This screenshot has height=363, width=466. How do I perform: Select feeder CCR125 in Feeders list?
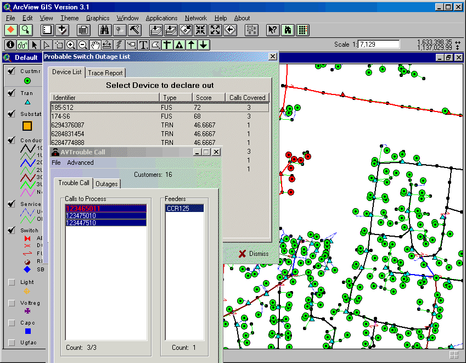pos(184,208)
